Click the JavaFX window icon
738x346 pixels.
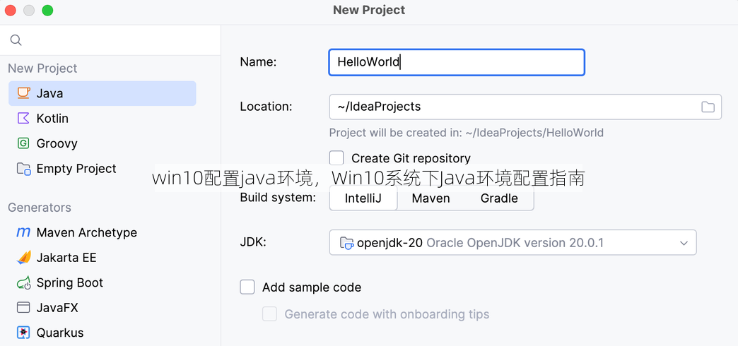point(23,307)
